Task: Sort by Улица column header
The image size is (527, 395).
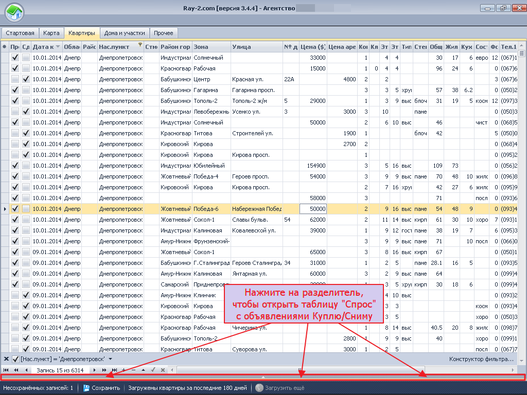Action: pyautogui.click(x=257, y=47)
